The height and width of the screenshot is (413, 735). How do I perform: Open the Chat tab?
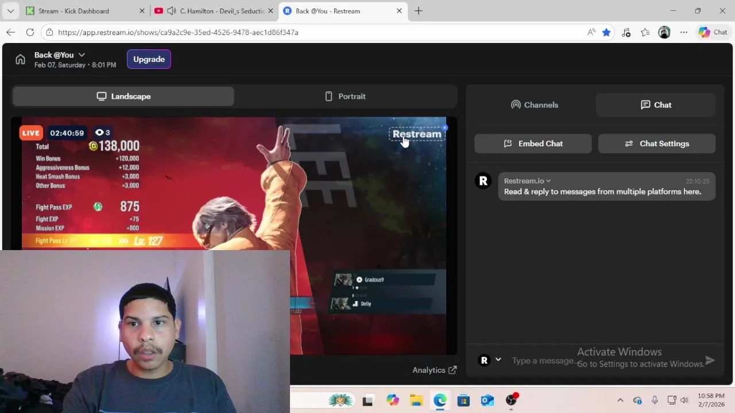click(656, 105)
